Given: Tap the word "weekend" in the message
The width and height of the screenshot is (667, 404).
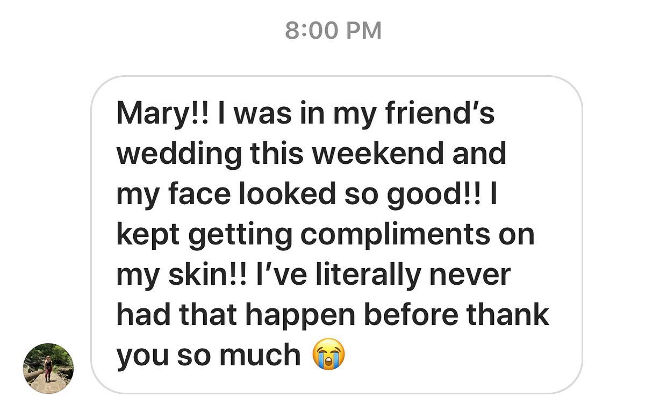Looking at the screenshot, I should pyautogui.click(x=378, y=154).
